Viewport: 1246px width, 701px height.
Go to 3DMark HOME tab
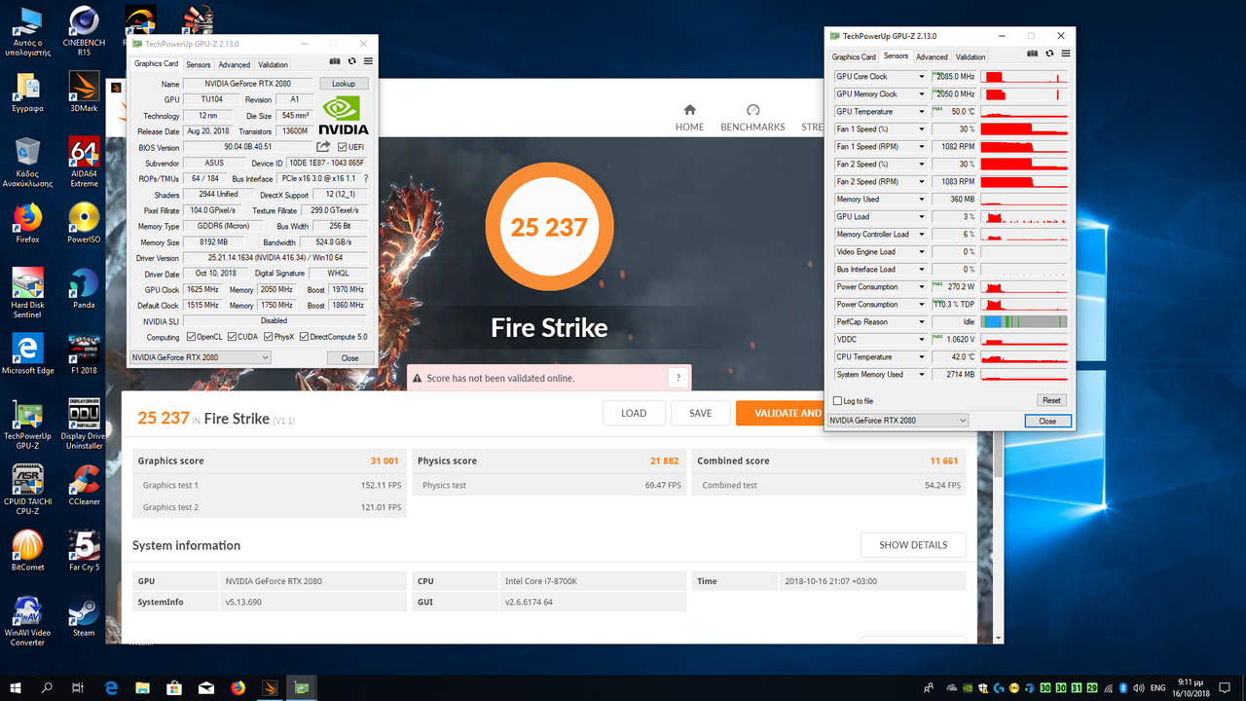pos(690,118)
